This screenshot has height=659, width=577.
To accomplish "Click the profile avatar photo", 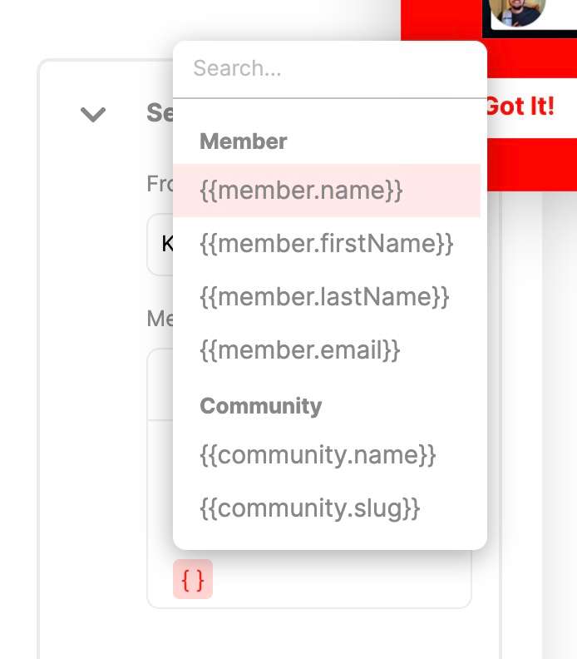I will (517, 10).
